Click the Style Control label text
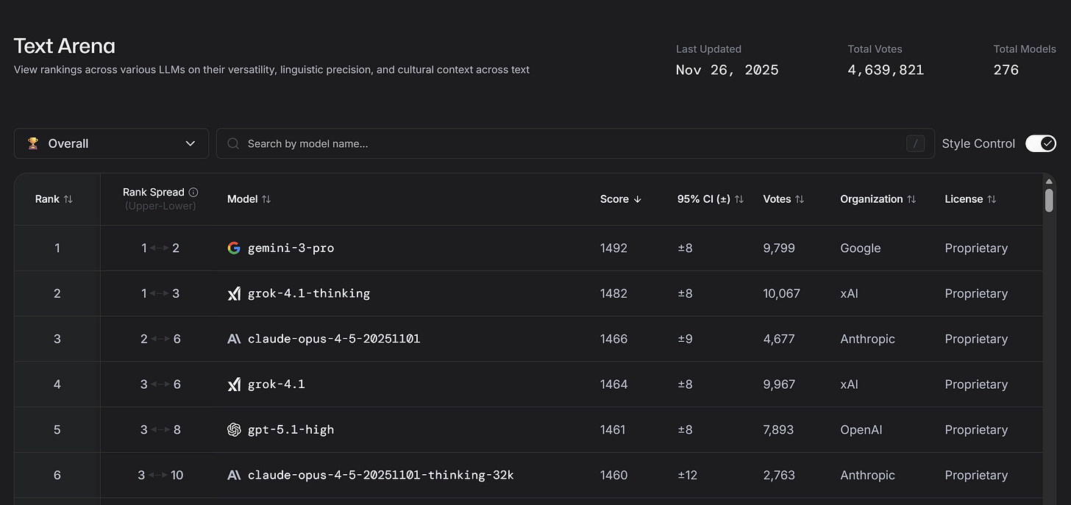1071x505 pixels. pyautogui.click(x=978, y=143)
